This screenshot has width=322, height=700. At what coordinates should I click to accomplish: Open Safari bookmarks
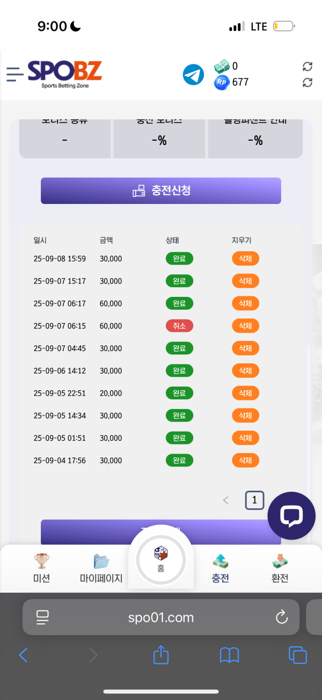point(229,655)
